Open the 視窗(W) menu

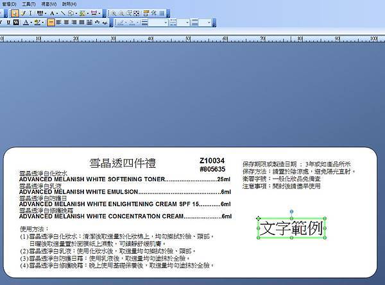click(49, 4)
